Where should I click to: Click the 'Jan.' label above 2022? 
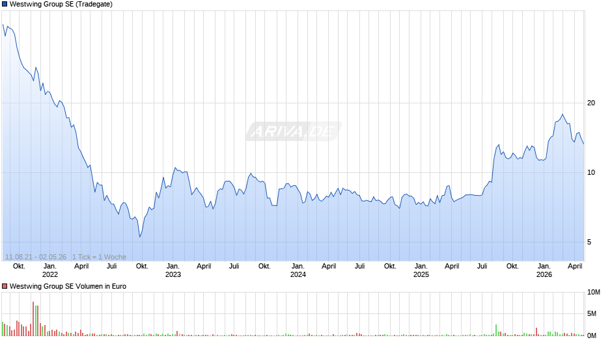(x=50, y=267)
